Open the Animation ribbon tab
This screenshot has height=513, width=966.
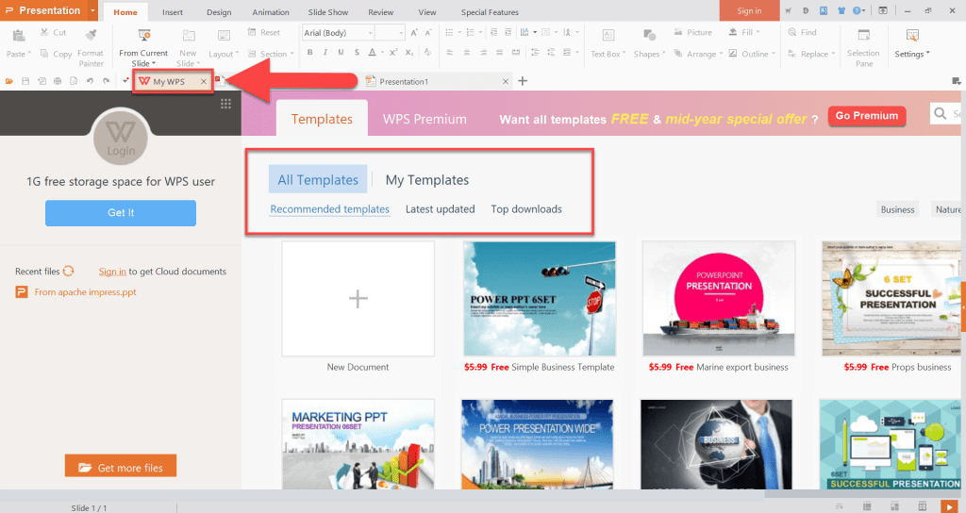pyautogui.click(x=271, y=11)
